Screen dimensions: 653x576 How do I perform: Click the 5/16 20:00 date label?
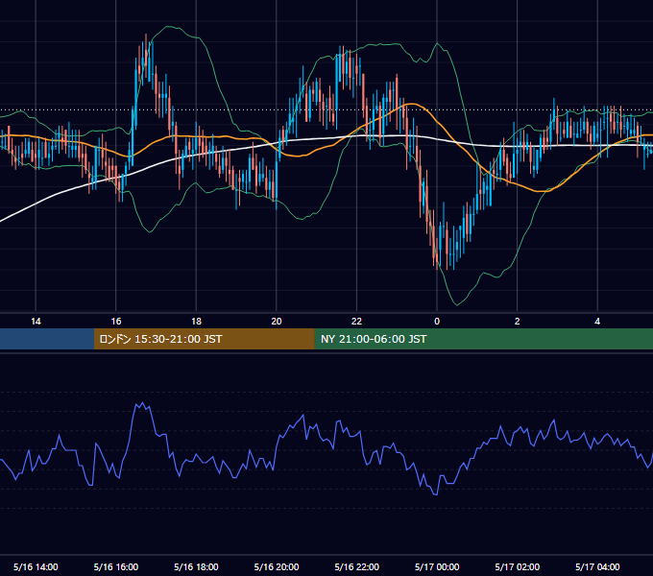click(277, 566)
